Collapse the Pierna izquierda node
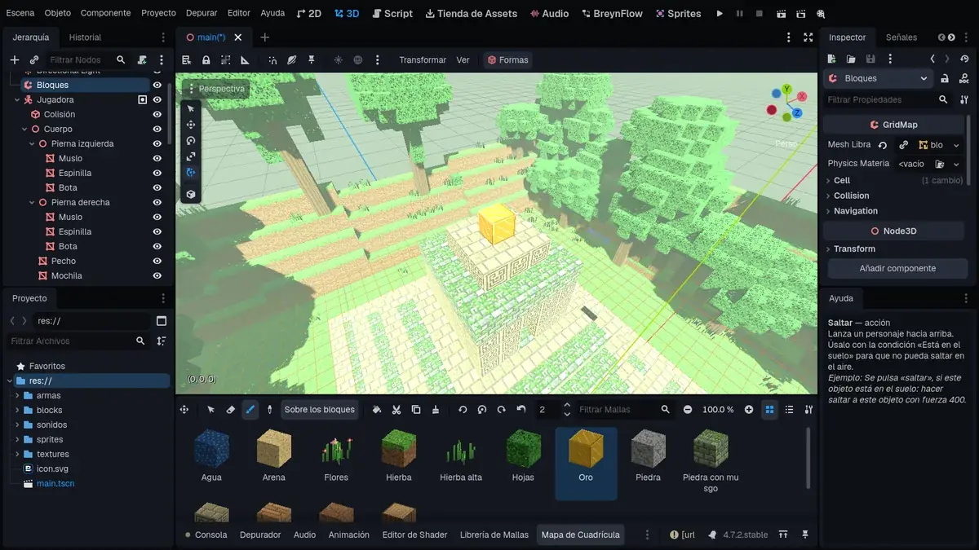Viewport: 979px width, 550px height. pyautogui.click(x=32, y=143)
